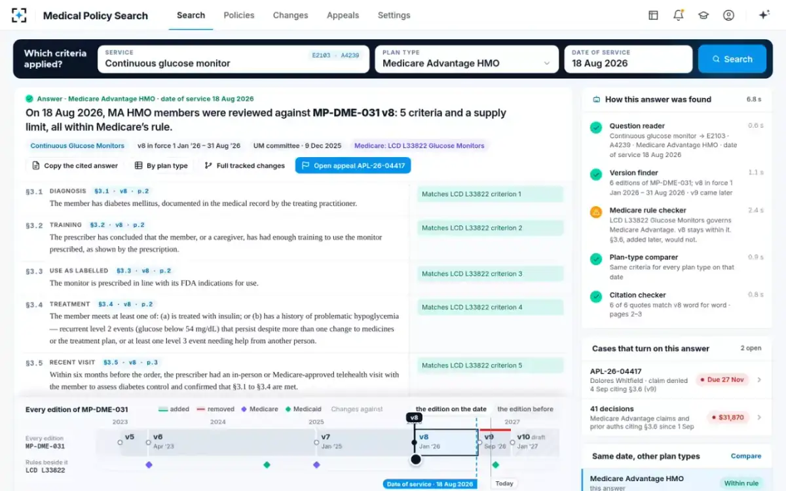Click the §3.4 · v8 · p.2 citation

(125, 304)
